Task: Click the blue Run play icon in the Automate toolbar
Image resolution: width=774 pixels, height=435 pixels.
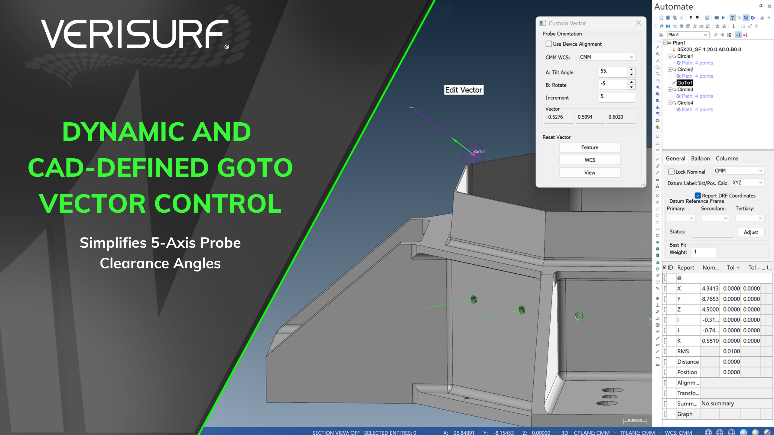Action: click(x=723, y=18)
